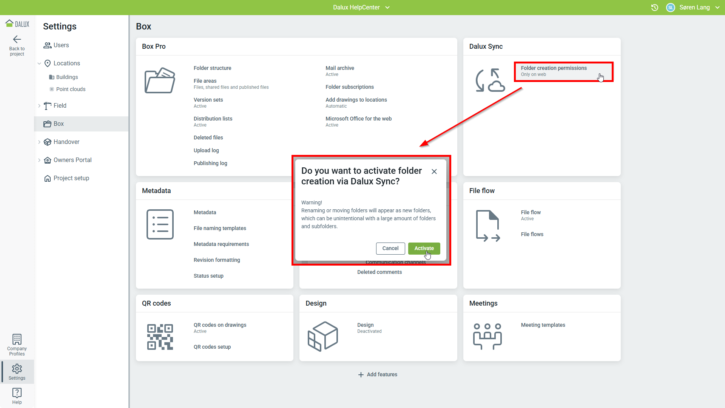Open Folder creation permissions setting
The height and width of the screenshot is (408, 725).
[554, 71]
